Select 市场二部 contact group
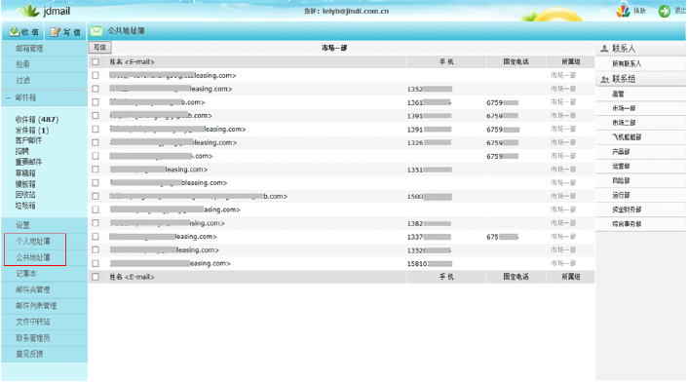The height and width of the screenshot is (382, 688). click(x=624, y=123)
